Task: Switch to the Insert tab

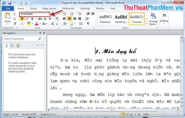Action: click(x=33, y=8)
